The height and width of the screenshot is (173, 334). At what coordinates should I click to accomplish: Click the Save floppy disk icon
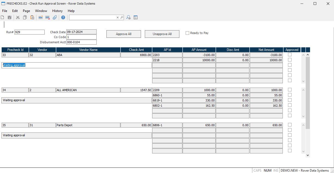pos(10,17)
